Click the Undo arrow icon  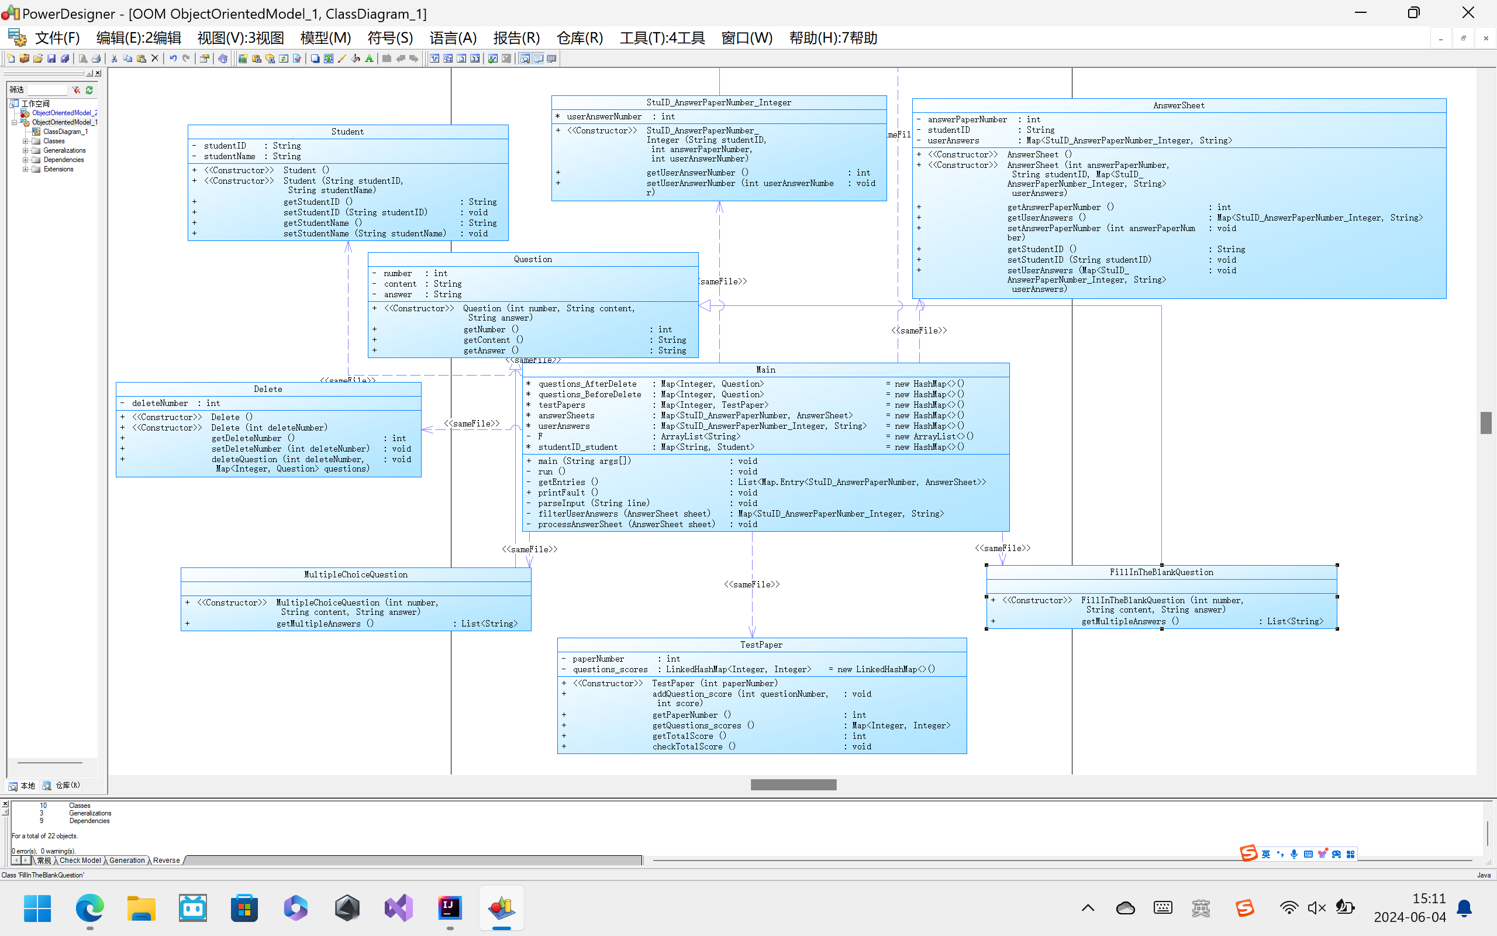(173, 59)
